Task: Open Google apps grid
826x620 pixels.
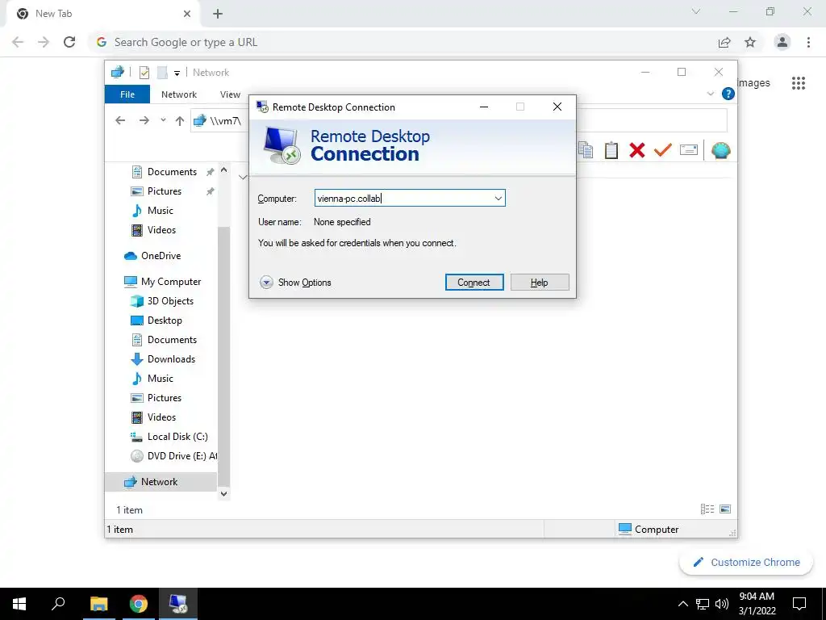Action: point(799,83)
